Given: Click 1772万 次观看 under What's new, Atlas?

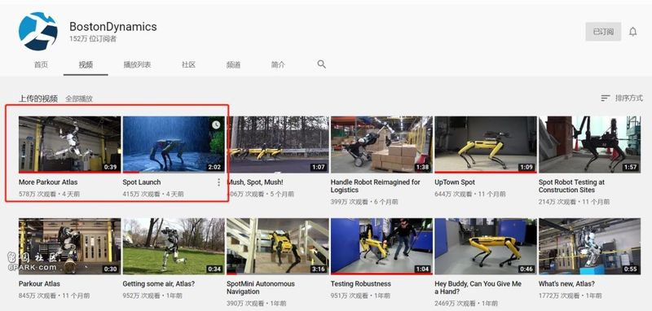Looking at the screenshot, I should [559, 296].
